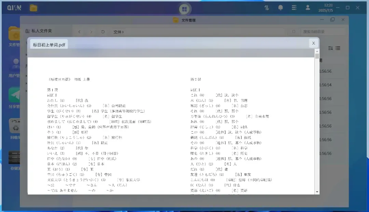Click 第1课 heading in PDF
This screenshot has height=212, width=369.
click(52, 90)
